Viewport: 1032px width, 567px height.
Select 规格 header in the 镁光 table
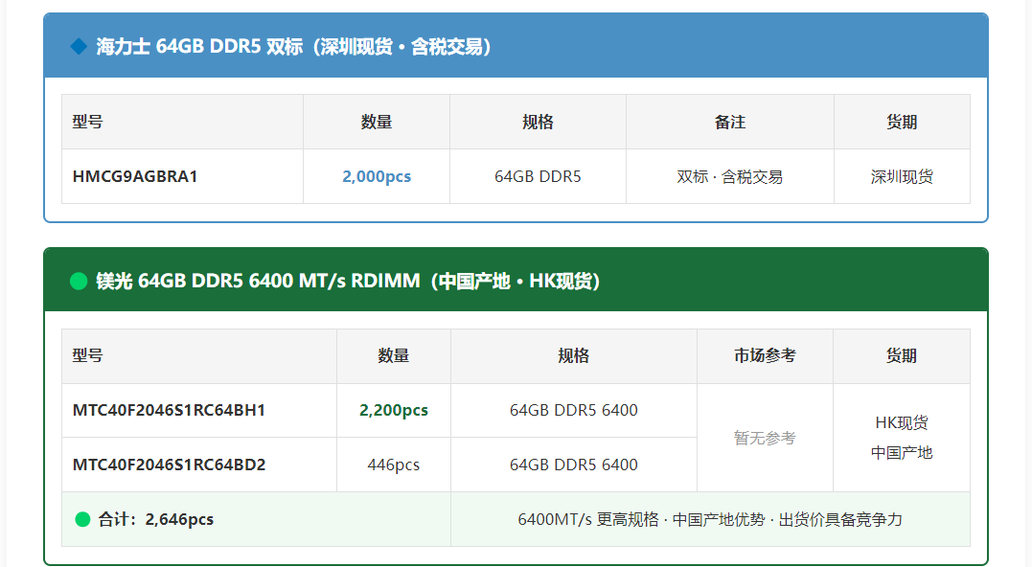pos(573,356)
